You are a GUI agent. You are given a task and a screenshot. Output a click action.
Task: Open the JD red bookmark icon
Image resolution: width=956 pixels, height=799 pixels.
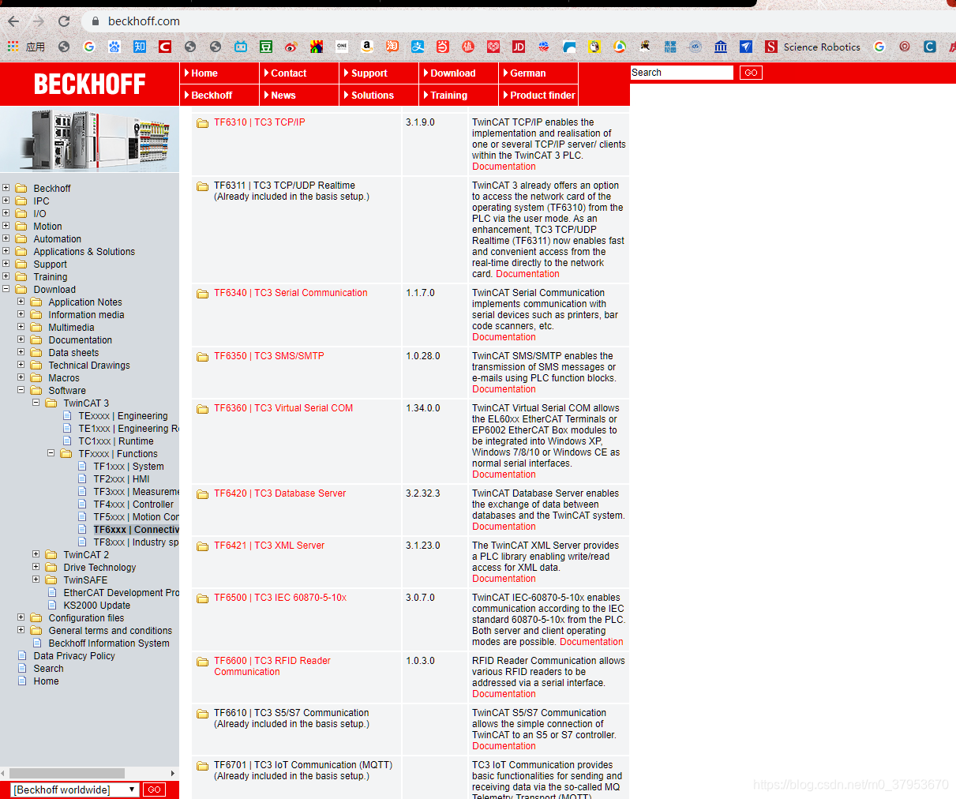[x=519, y=47]
